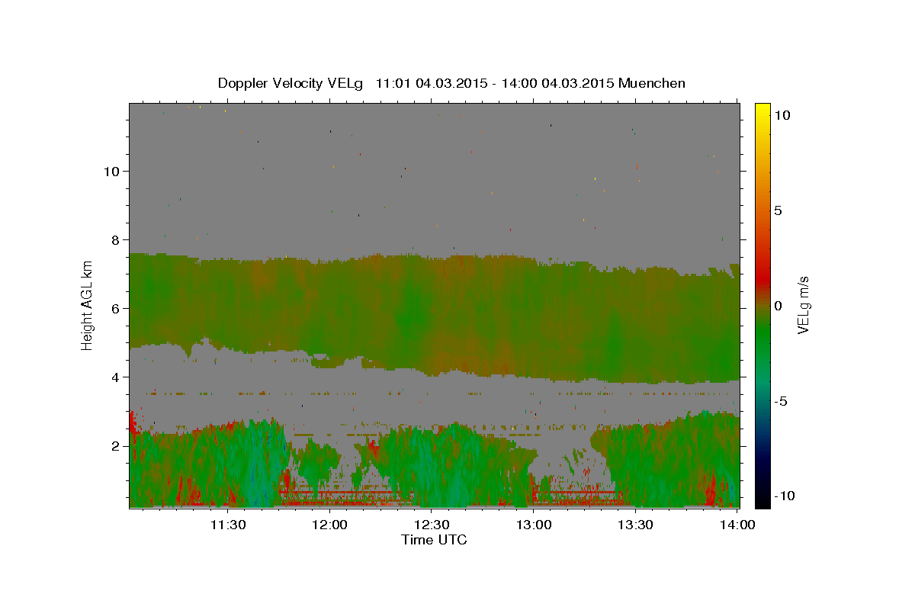This screenshot has height=610, width=915.
Task: Click the colorbar label '-10'
Action: (x=785, y=496)
